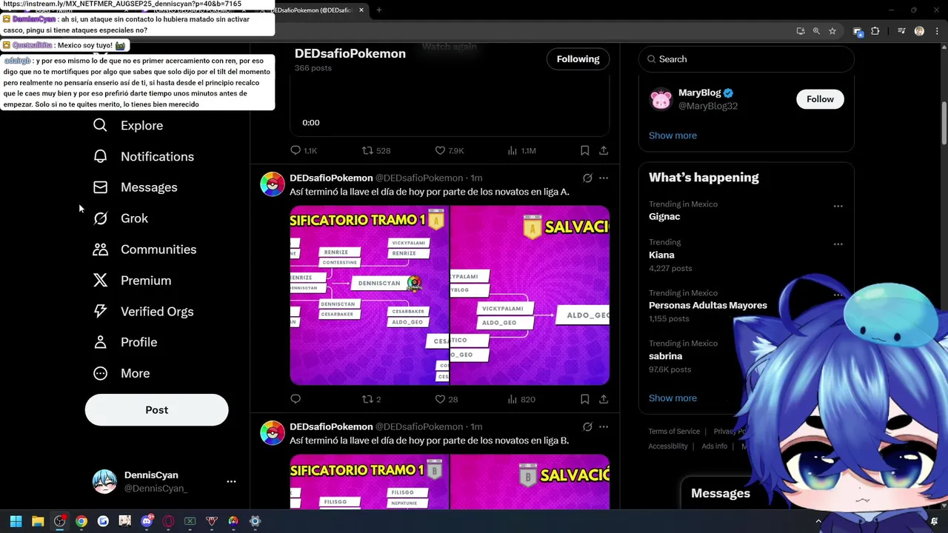Open DennisCyan account options menu

[x=231, y=481]
